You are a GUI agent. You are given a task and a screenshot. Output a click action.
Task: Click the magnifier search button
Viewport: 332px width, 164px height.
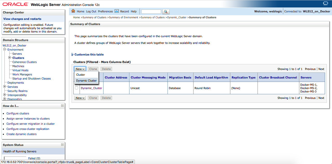point(166,12)
